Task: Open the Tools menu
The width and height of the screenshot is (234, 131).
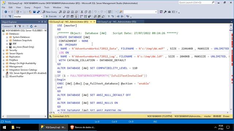Action: 46,7
